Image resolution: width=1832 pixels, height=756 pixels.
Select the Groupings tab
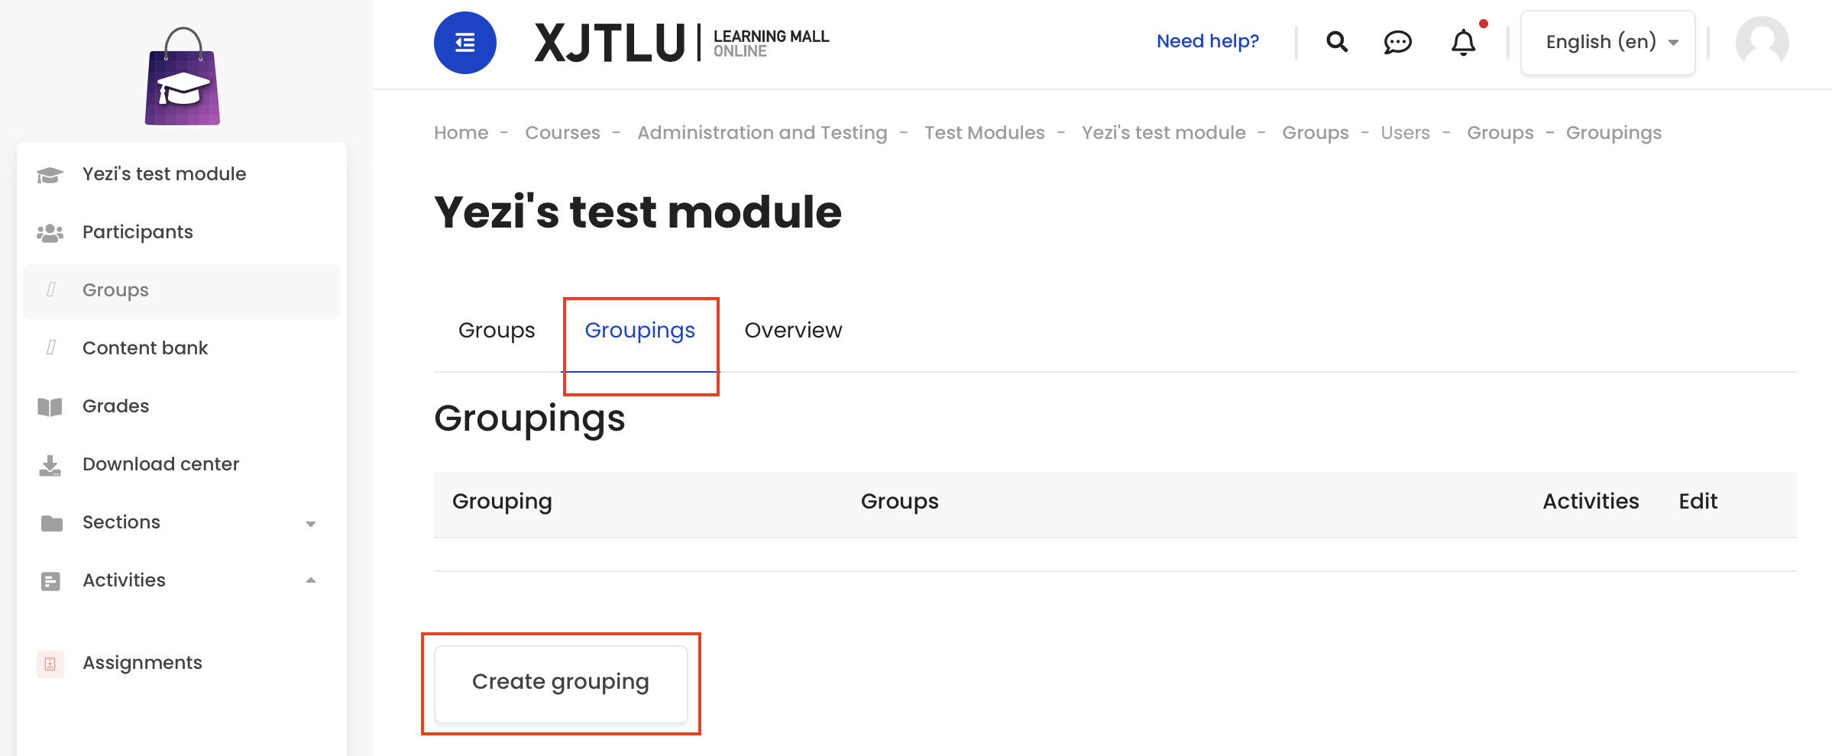(x=639, y=331)
